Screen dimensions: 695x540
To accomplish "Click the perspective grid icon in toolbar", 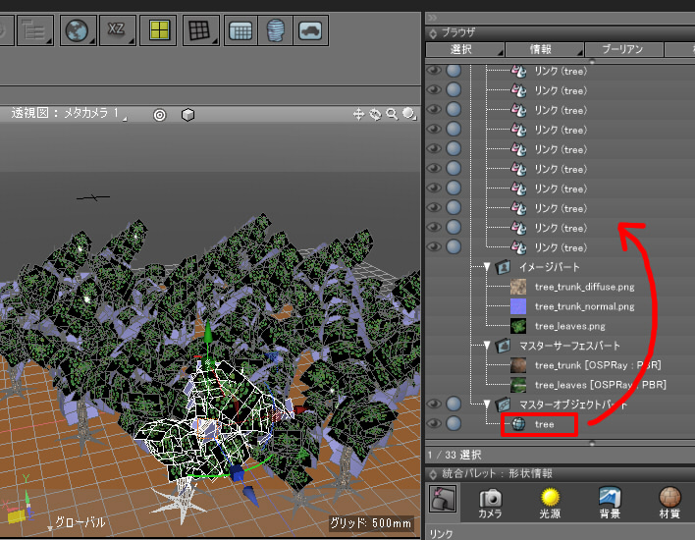I will tap(199, 30).
